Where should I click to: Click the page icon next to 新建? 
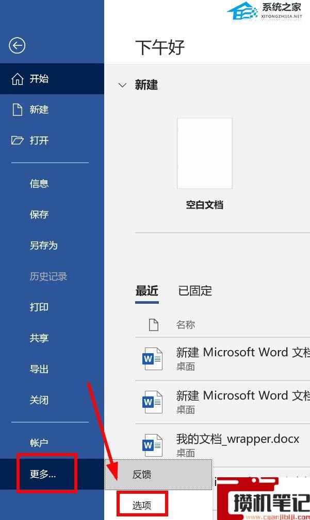point(17,110)
